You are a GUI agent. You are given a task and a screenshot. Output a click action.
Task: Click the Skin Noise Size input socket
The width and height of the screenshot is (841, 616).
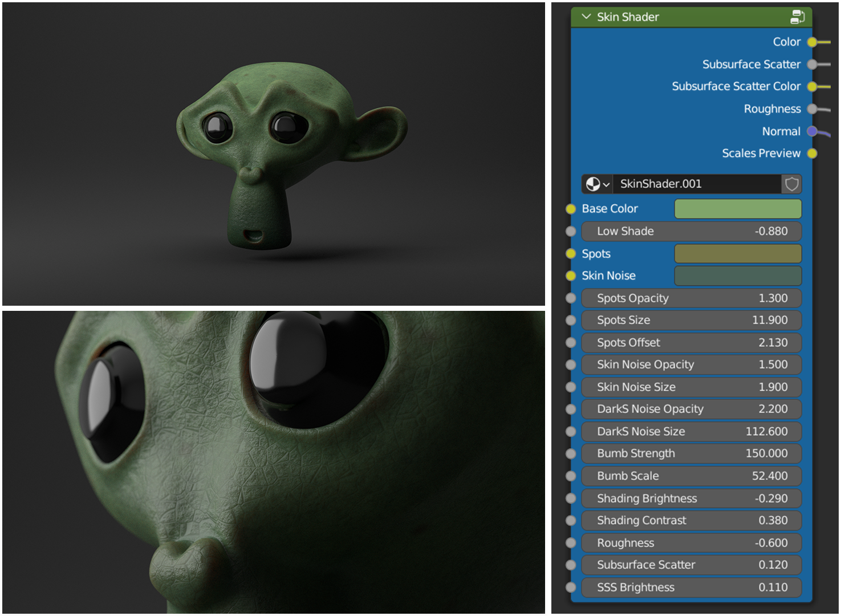pyautogui.click(x=571, y=387)
